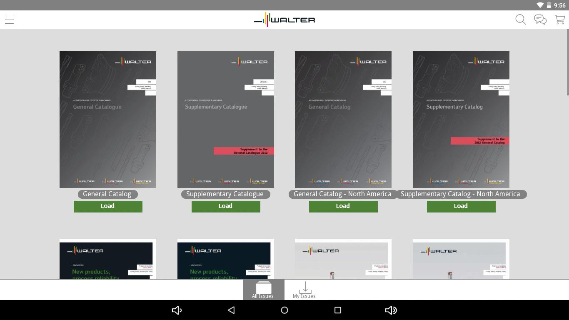The height and width of the screenshot is (320, 569).
Task: Open the hamburger navigation menu
Action: [9, 20]
